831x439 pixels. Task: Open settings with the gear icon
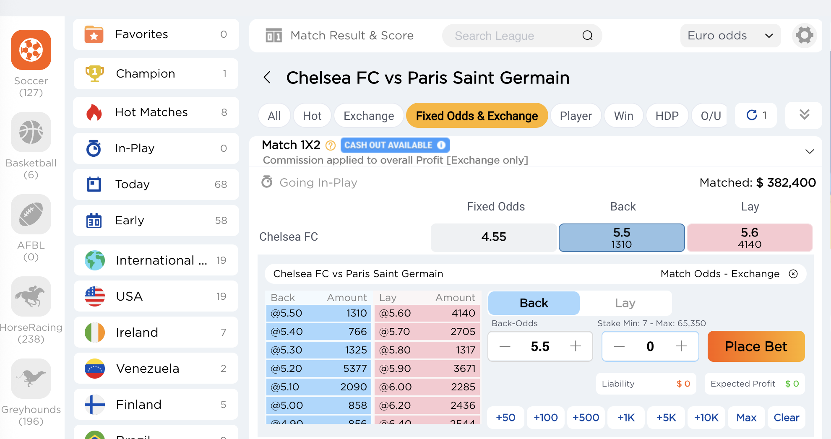pyautogui.click(x=804, y=35)
